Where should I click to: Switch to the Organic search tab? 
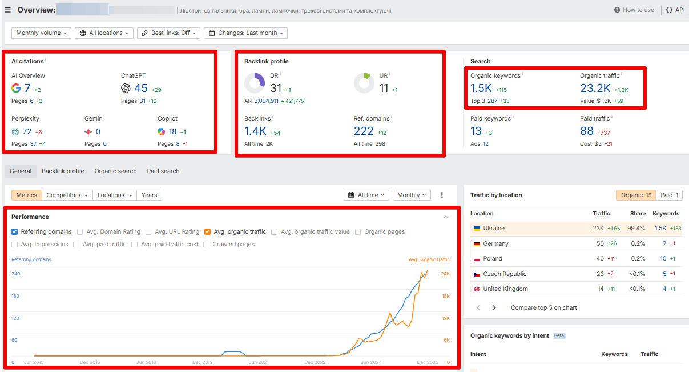(x=115, y=171)
